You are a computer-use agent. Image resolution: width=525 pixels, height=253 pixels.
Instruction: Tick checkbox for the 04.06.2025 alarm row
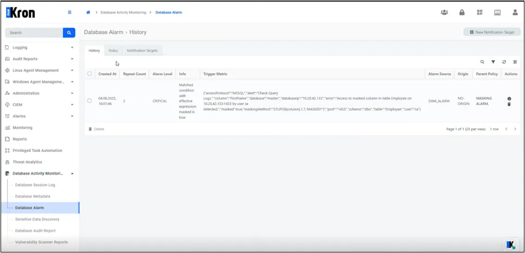pos(89,100)
